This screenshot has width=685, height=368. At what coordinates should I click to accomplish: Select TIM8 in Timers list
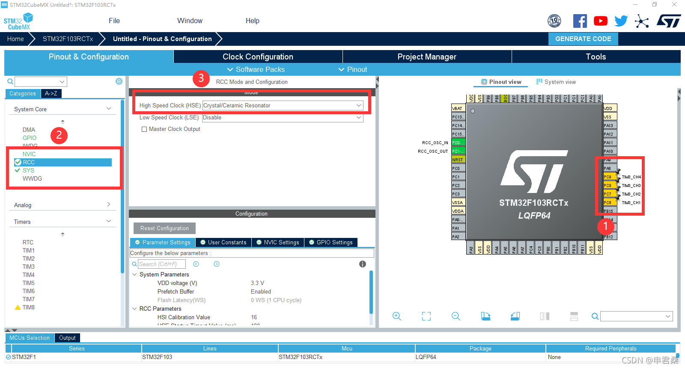click(29, 307)
